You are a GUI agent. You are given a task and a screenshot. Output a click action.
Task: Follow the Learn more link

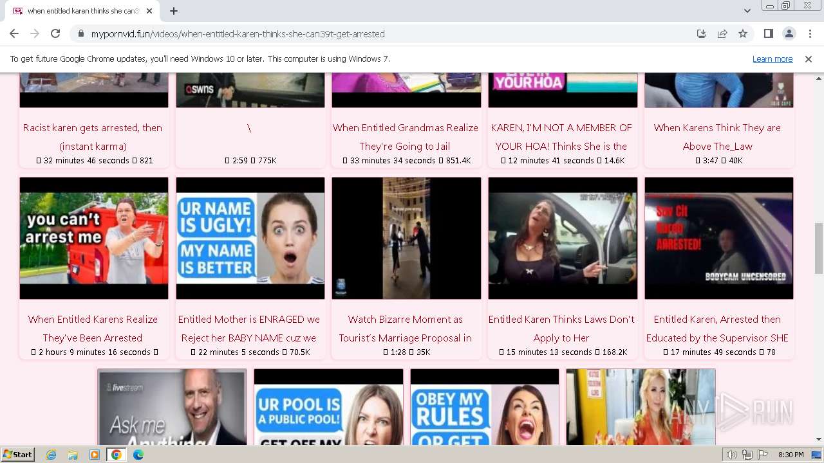(772, 59)
